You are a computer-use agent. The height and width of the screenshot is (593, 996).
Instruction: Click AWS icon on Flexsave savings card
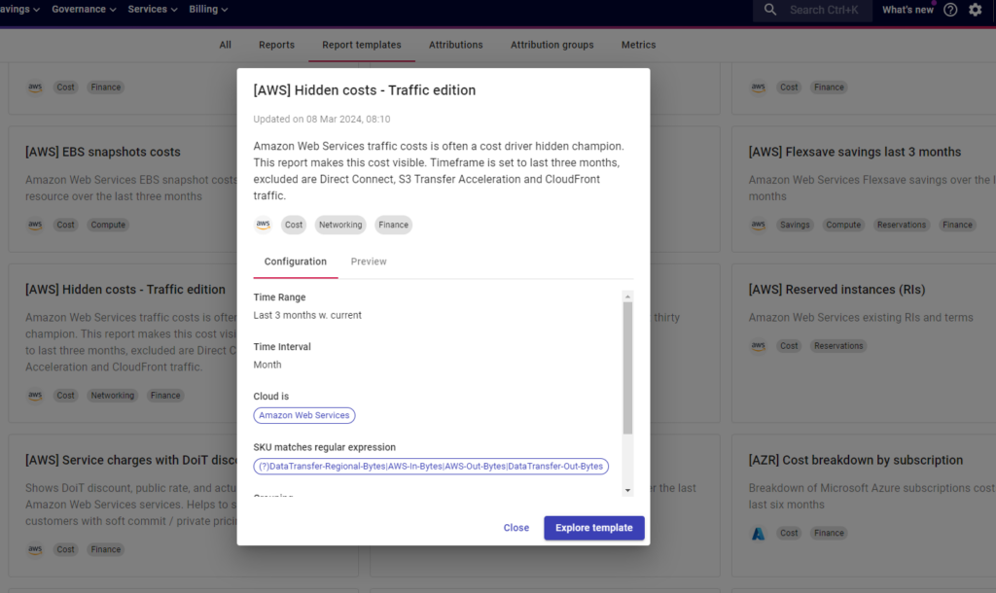758,225
